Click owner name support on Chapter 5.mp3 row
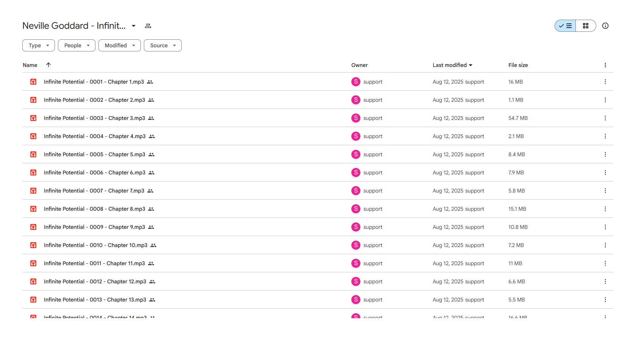 coord(373,154)
